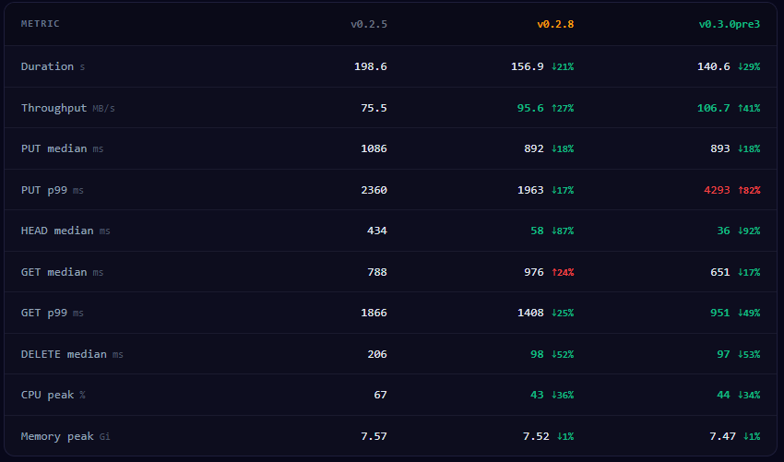The width and height of the screenshot is (784, 462).
Task: Click the 951 GET p99 value
Action: [719, 313]
